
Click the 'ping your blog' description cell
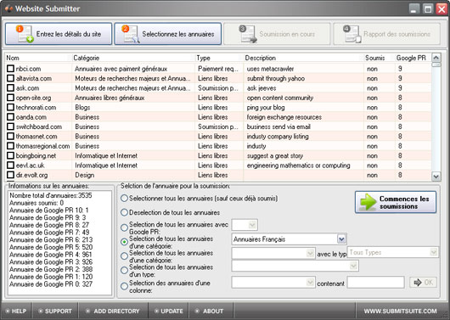(x=266, y=108)
